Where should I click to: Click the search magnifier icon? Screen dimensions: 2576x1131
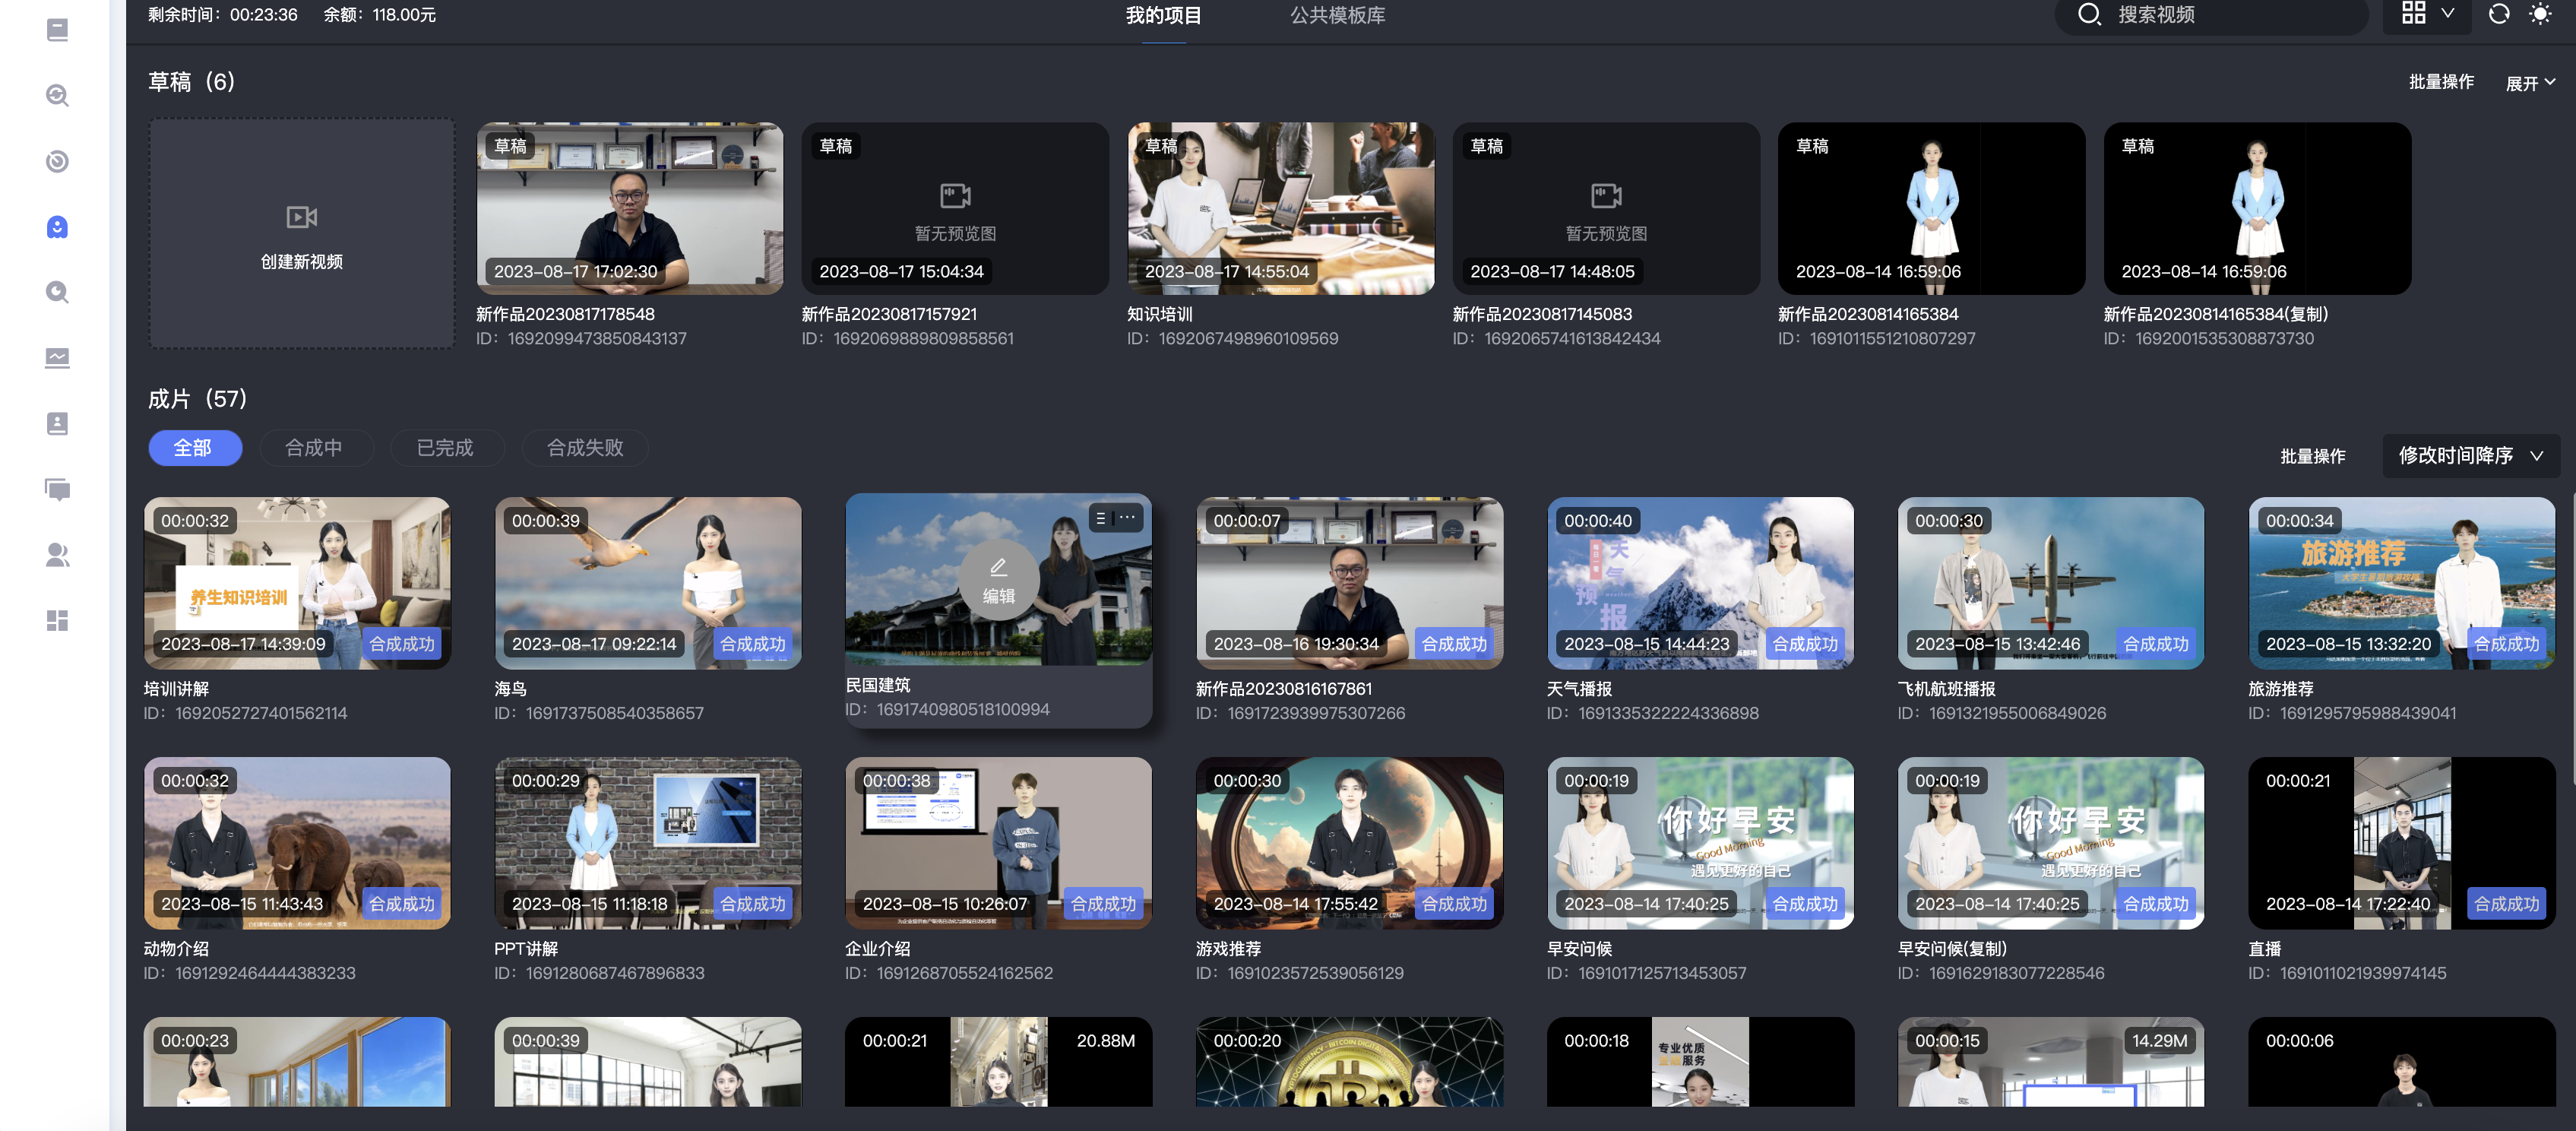coord(2089,14)
